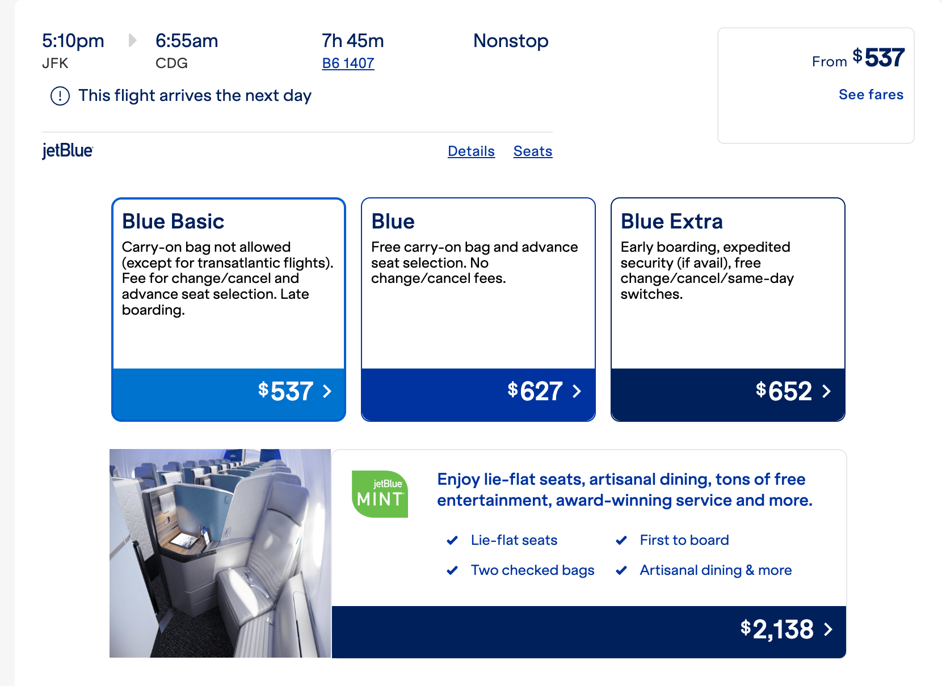The image size is (942, 686).
Task: Click the chevron beside the $627 fare
Action: pyautogui.click(x=577, y=391)
